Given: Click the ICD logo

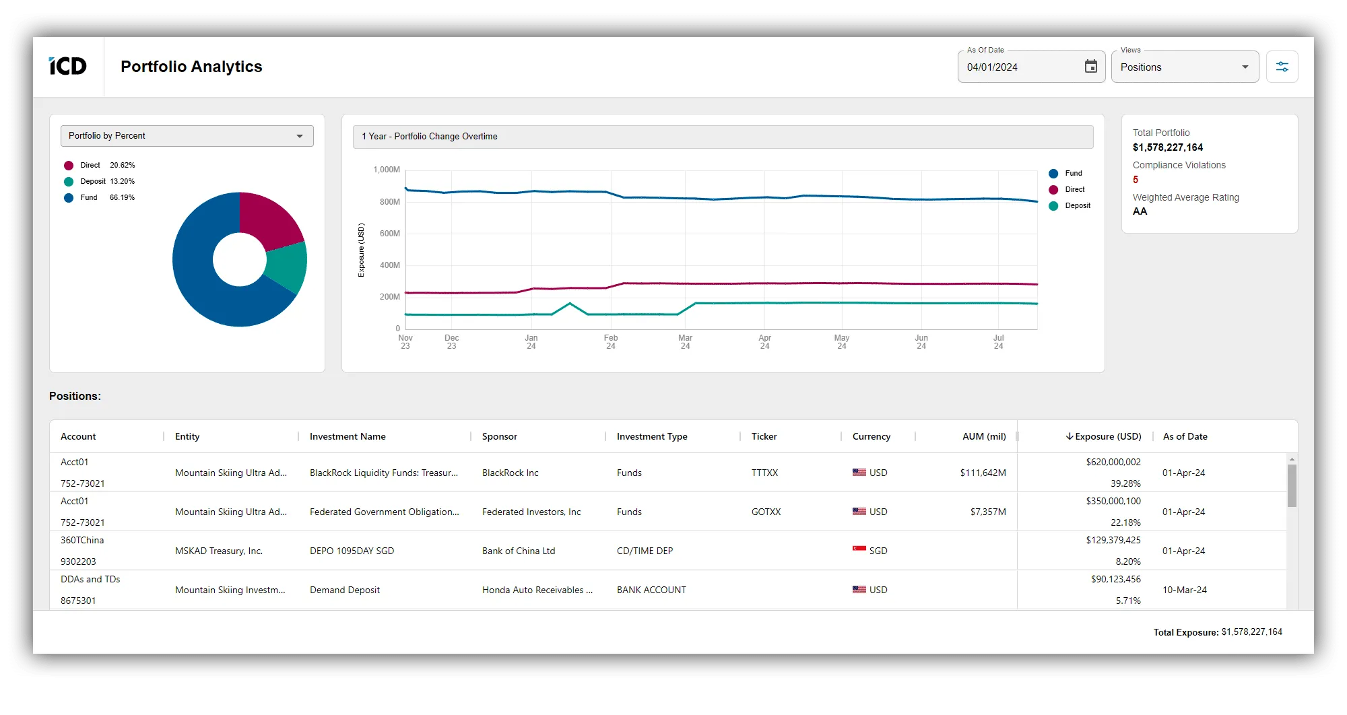Looking at the screenshot, I should point(68,66).
